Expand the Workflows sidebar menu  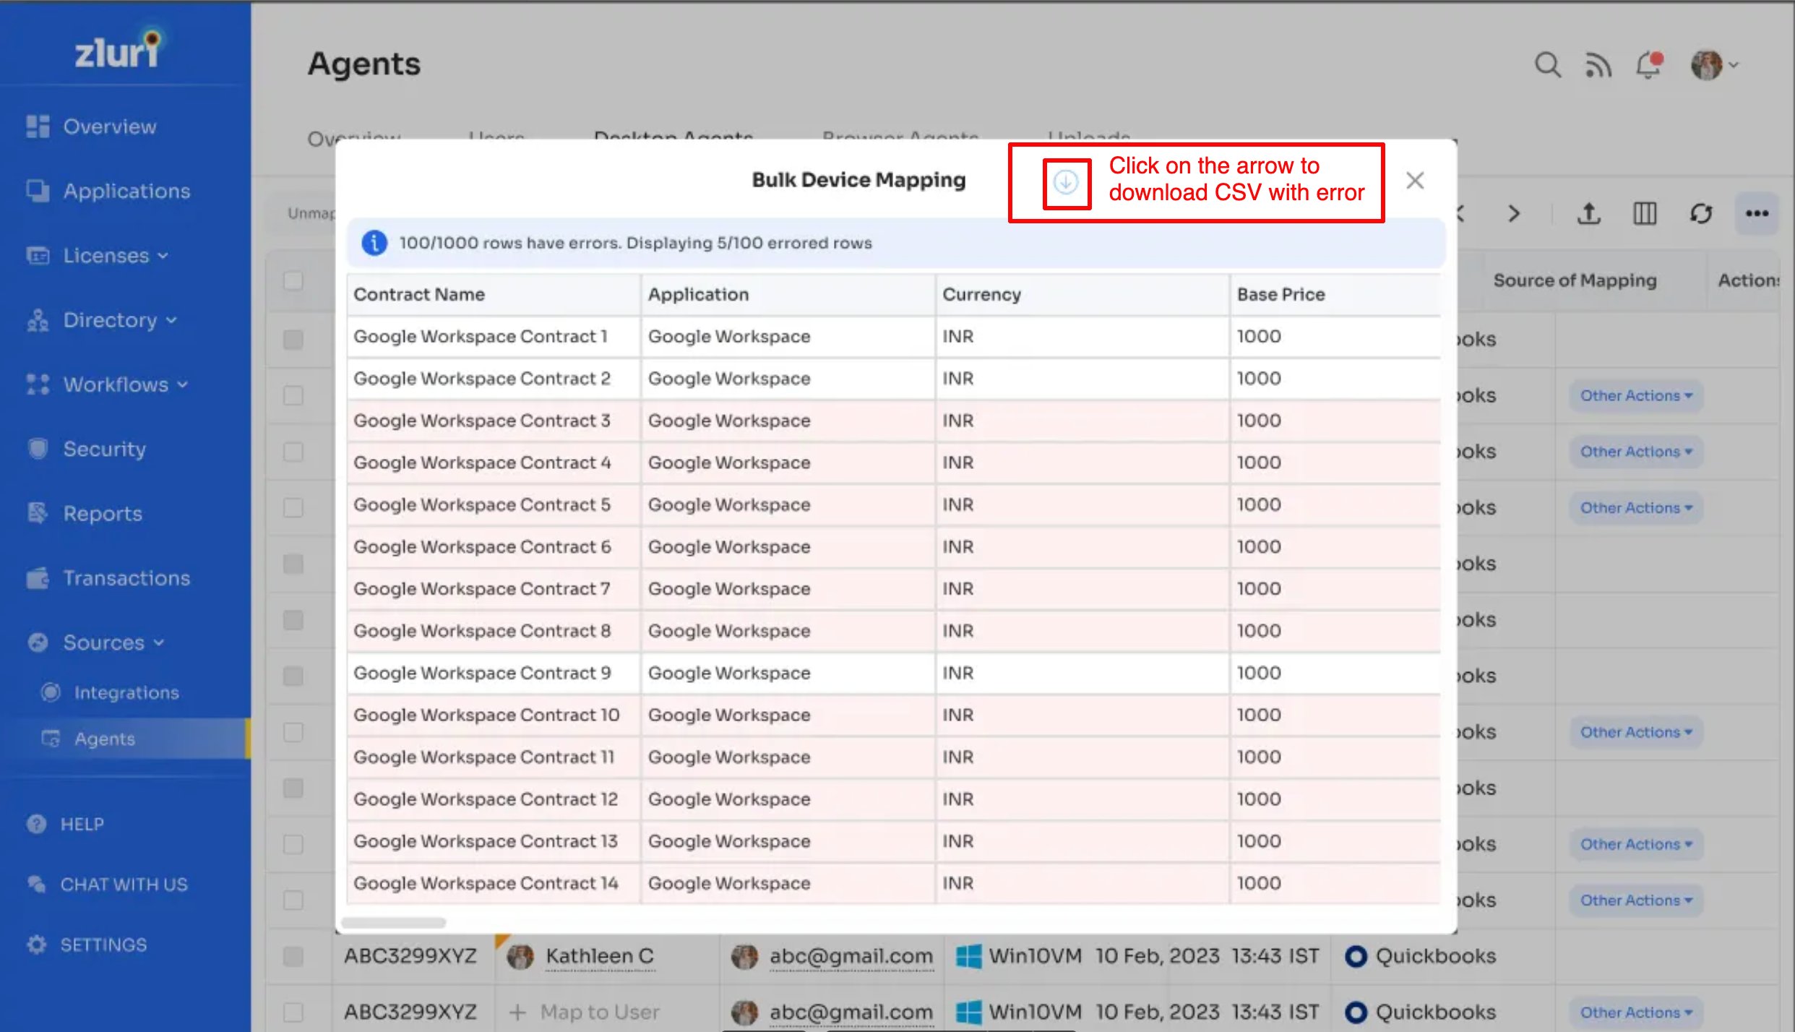tap(125, 384)
